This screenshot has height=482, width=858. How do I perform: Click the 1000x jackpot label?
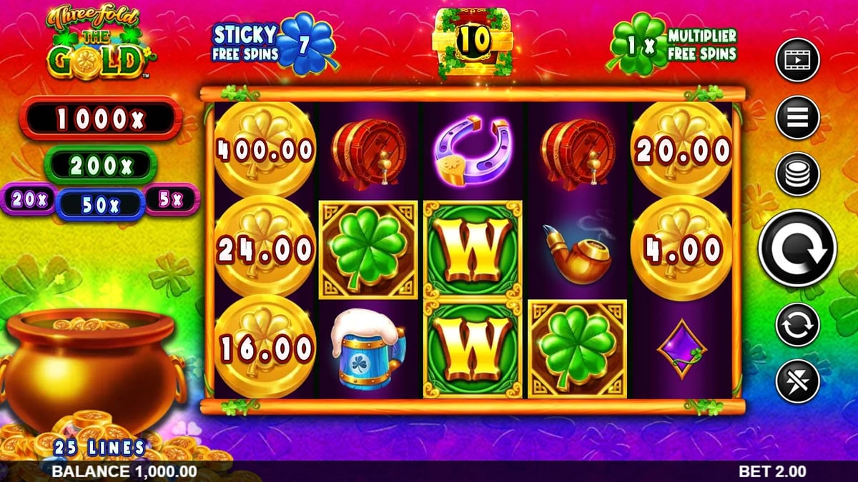(x=100, y=119)
